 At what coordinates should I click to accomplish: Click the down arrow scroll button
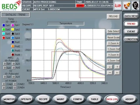click(x=110, y=67)
